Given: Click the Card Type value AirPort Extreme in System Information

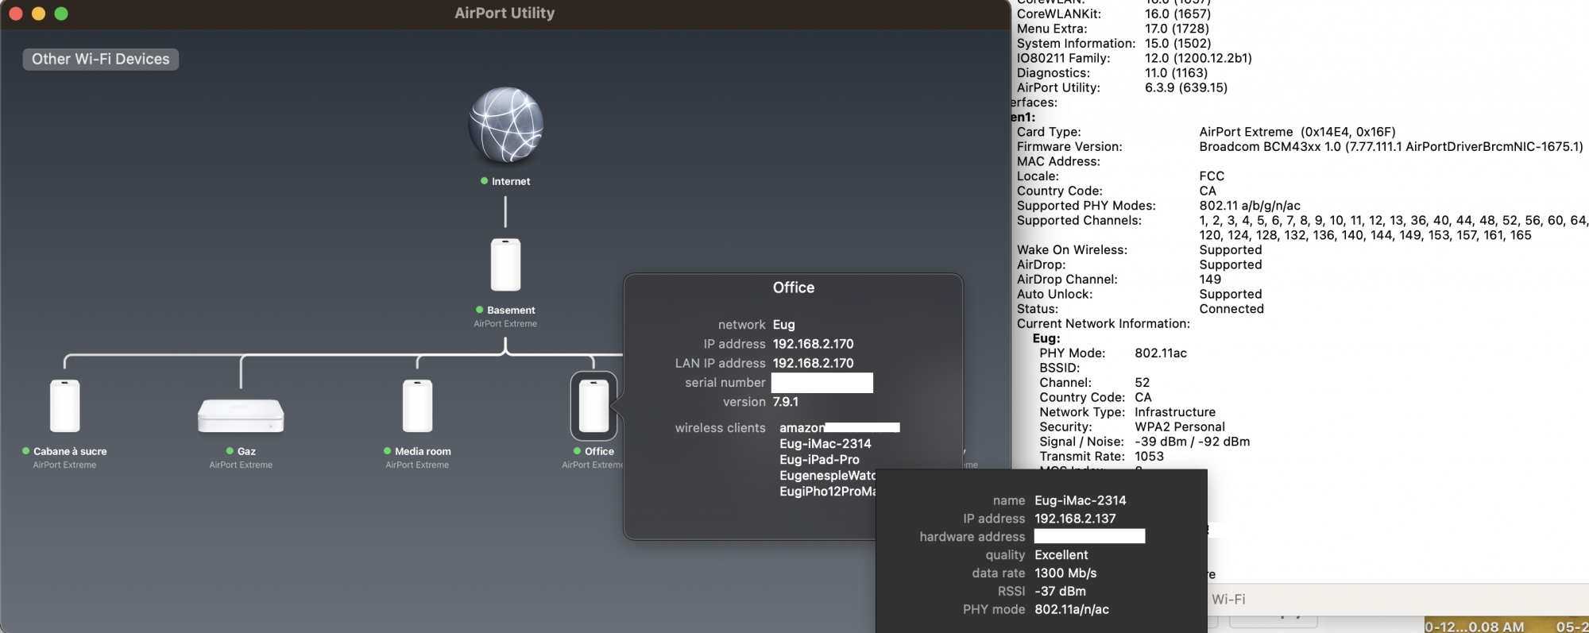Looking at the screenshot, I should (1297, 132).
